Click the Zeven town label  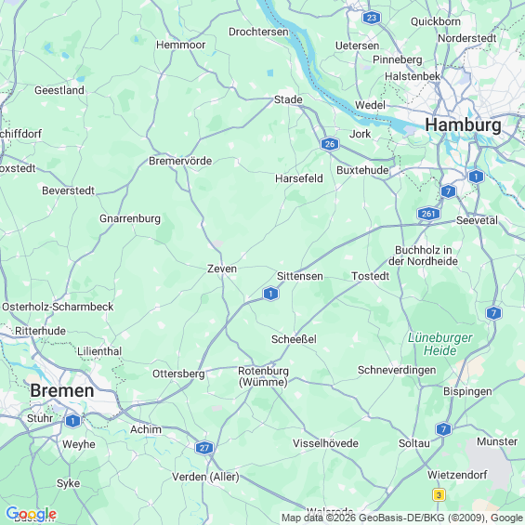[222, 269]
